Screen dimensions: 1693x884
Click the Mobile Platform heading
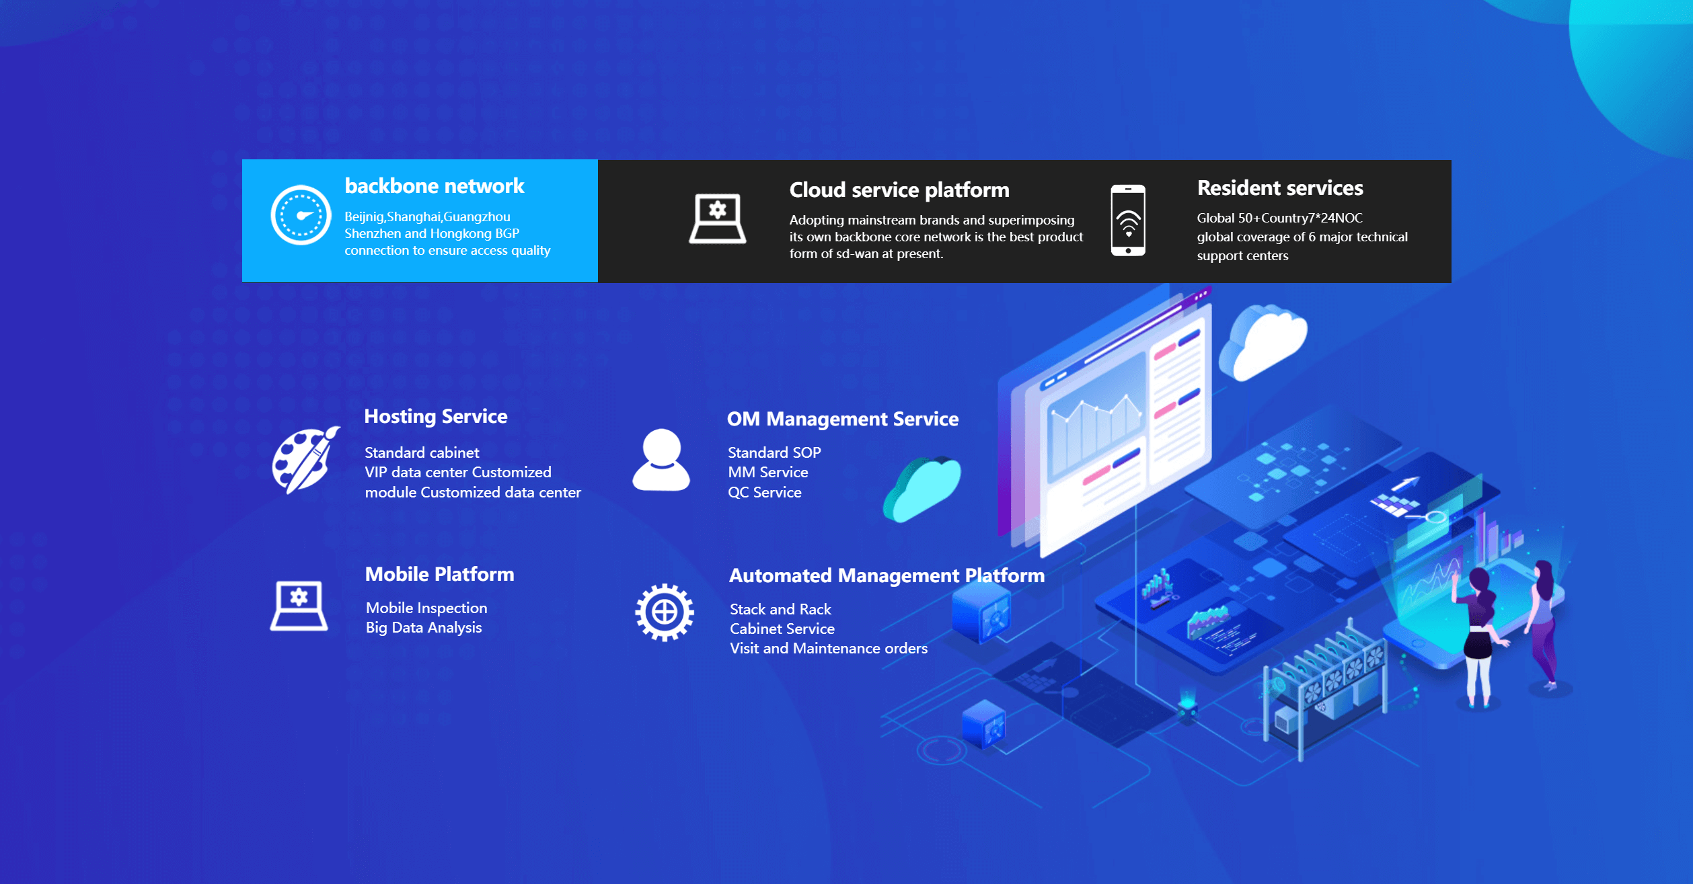tap(439, 575)
